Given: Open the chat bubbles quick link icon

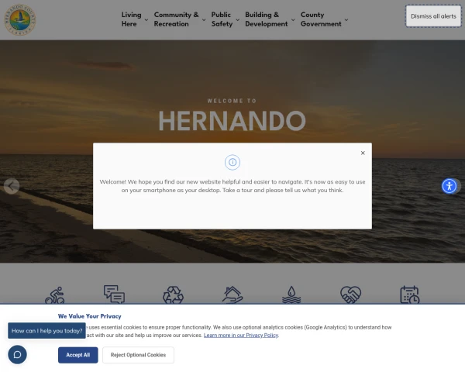Looking at the screenshot, I should pyautogui.click(x=114, y=294).
